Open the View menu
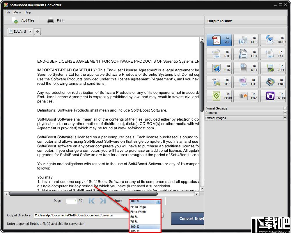The height and width of the screenshot is (233, 291). pyautogui.click(x=17, y=12)
